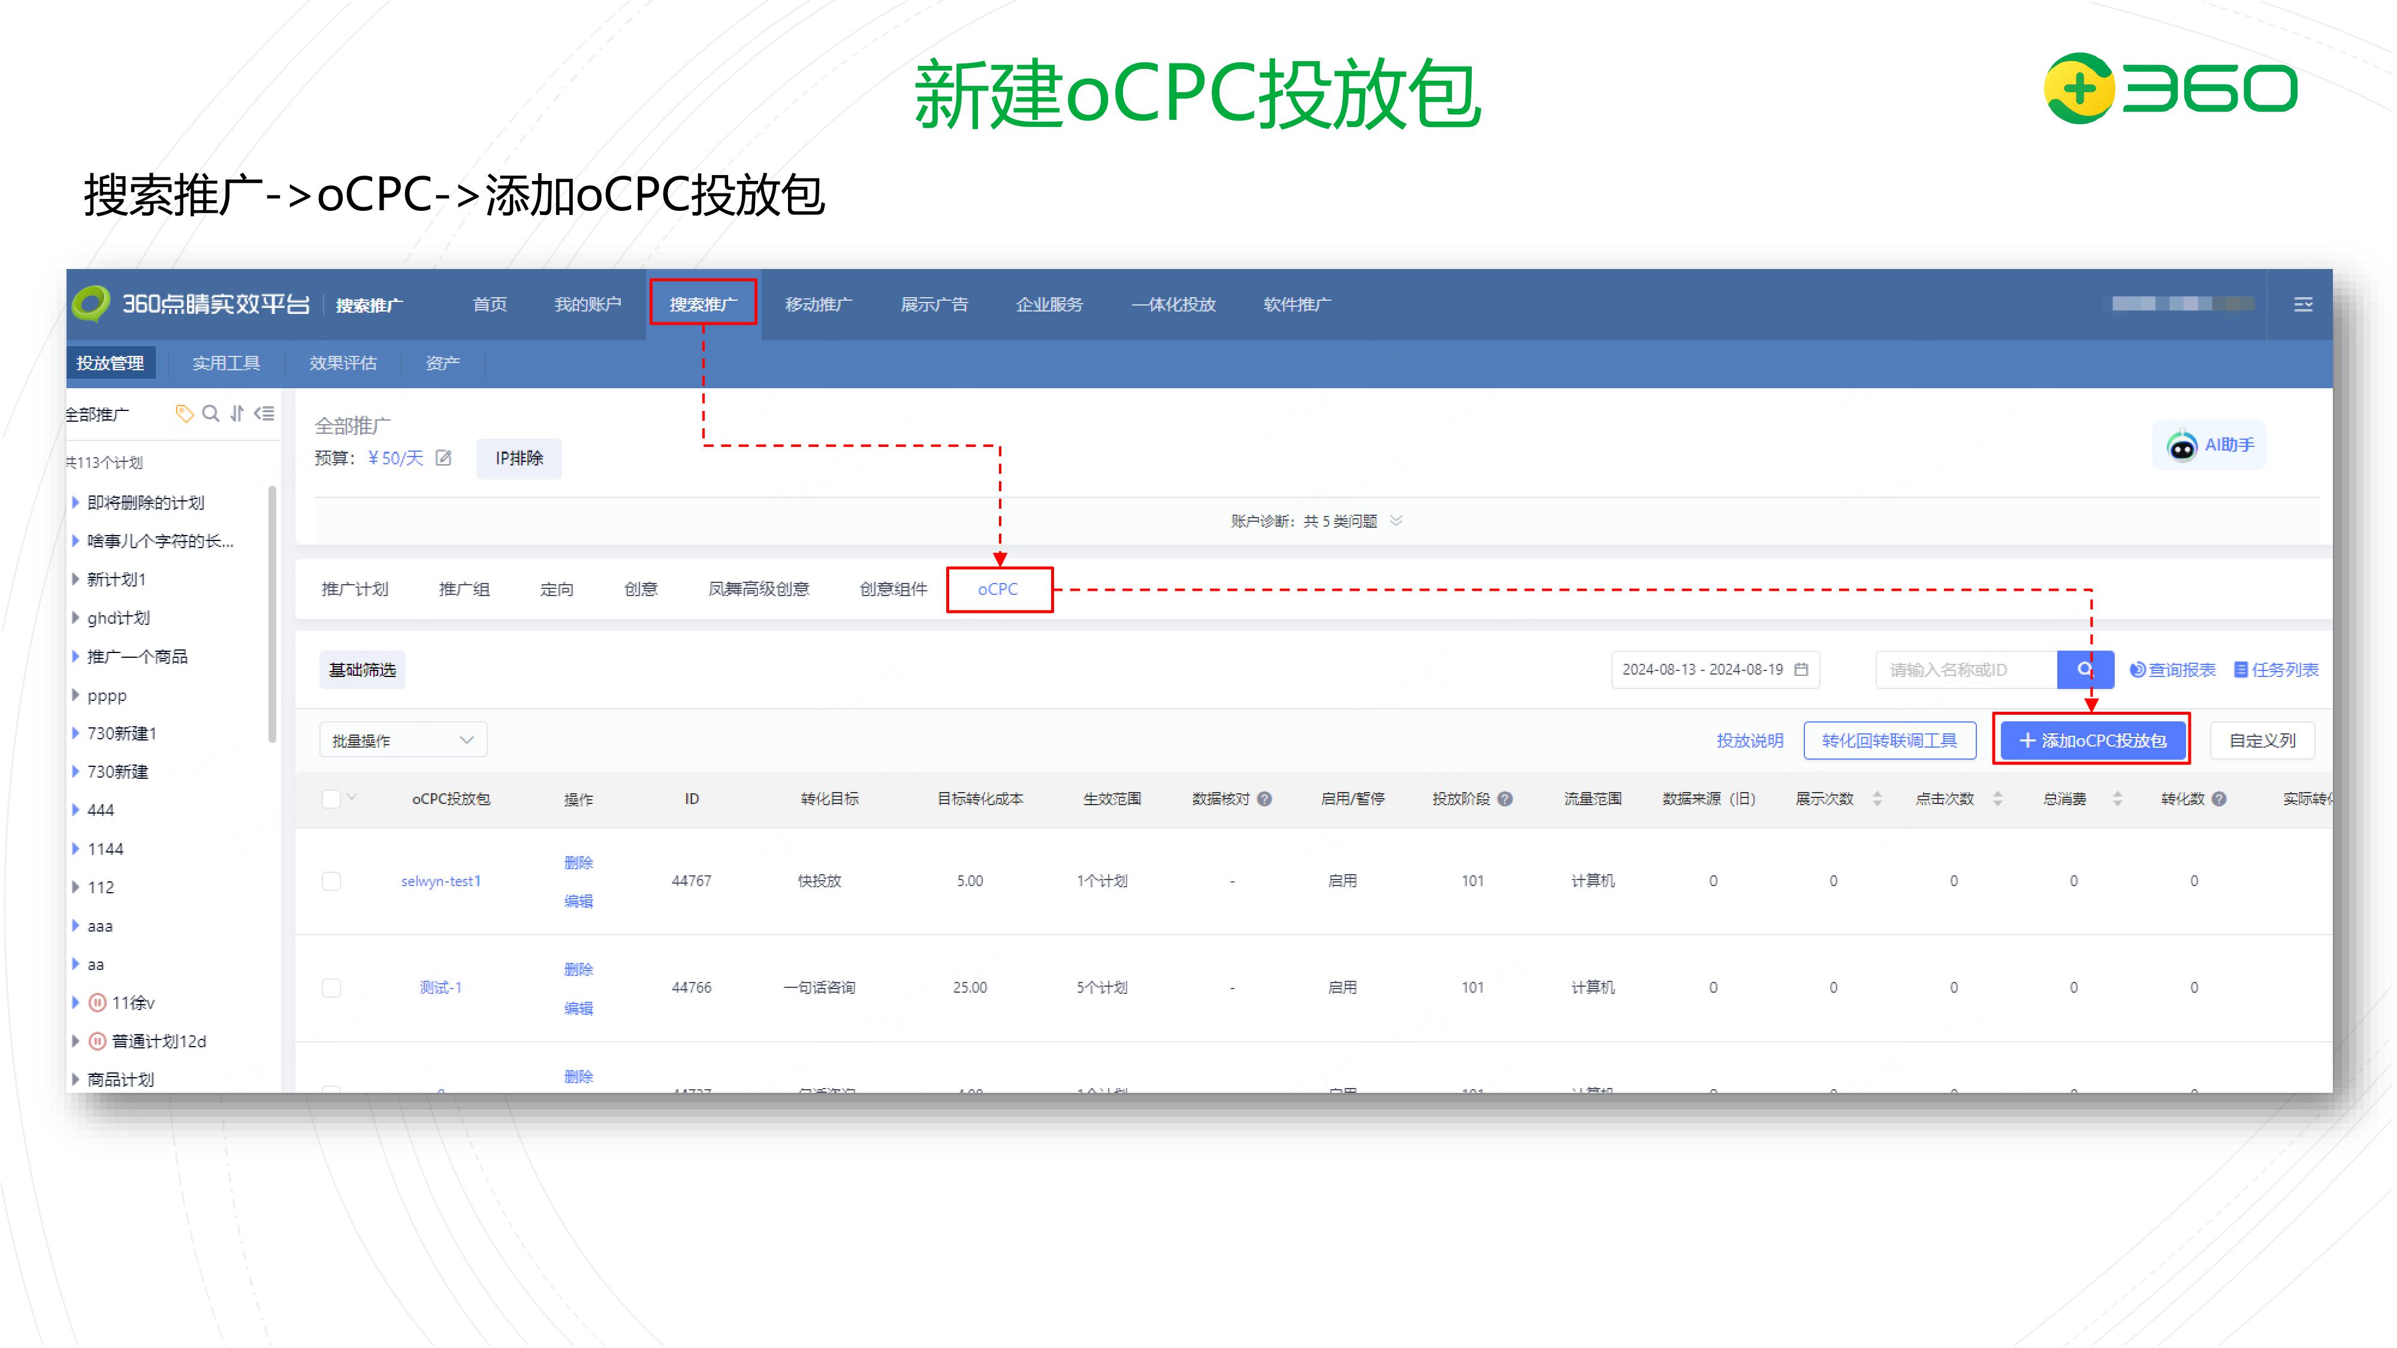The width and height of the screenshot is (2397, 1348).
Task: Select 搜索推广 top navigation item
Action: (704, 304)
